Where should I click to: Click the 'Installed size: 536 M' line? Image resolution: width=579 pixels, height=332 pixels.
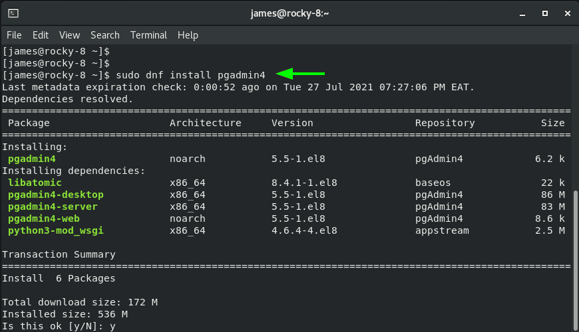(x=65, y=314)
